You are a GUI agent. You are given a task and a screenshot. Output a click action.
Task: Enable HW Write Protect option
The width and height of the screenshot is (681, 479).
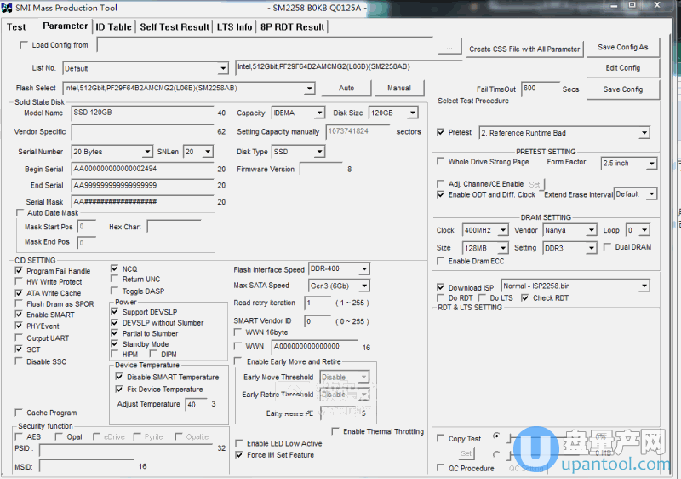(x=20, y=282)
